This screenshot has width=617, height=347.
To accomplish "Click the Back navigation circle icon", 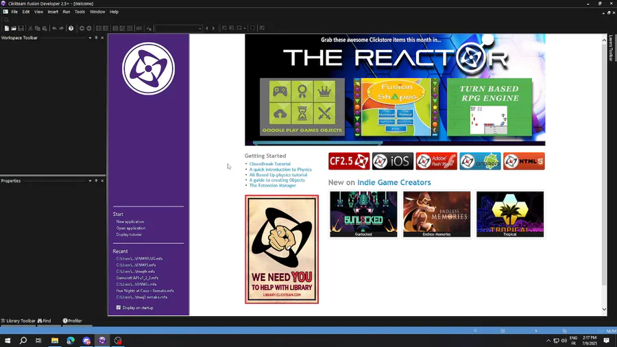I will click(82, 28).
